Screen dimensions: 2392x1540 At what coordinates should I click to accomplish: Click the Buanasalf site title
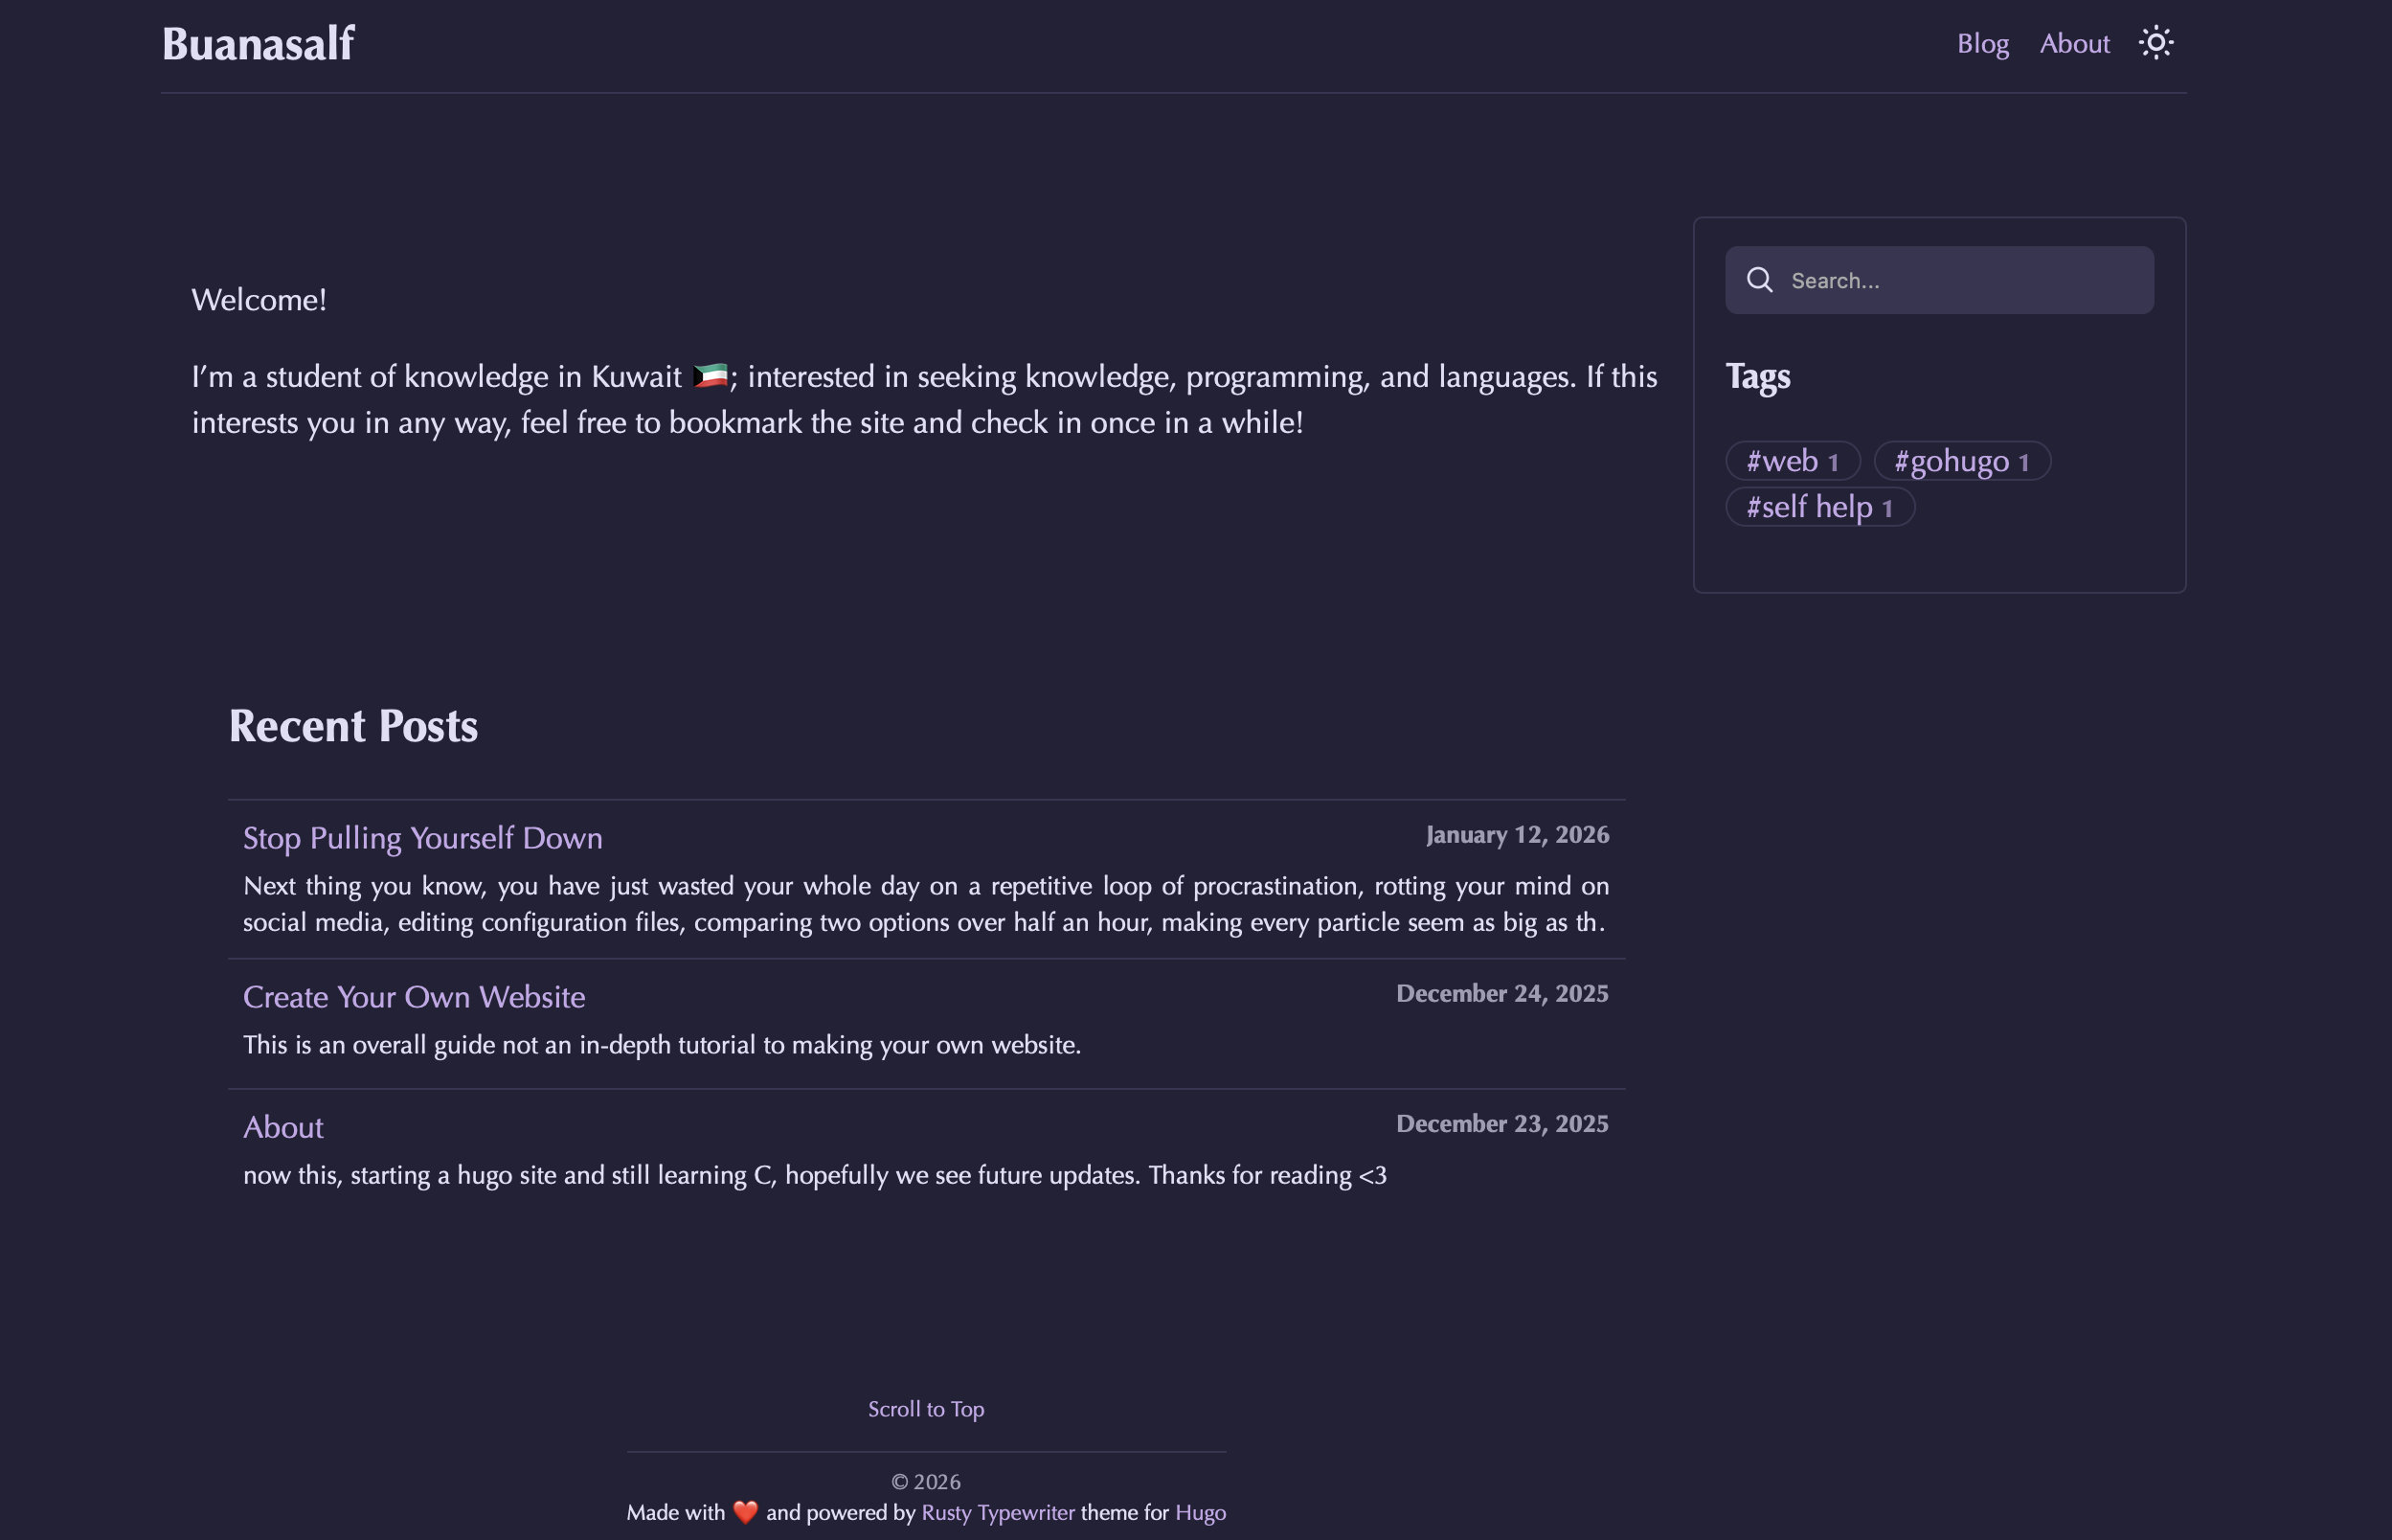(258, 44)
